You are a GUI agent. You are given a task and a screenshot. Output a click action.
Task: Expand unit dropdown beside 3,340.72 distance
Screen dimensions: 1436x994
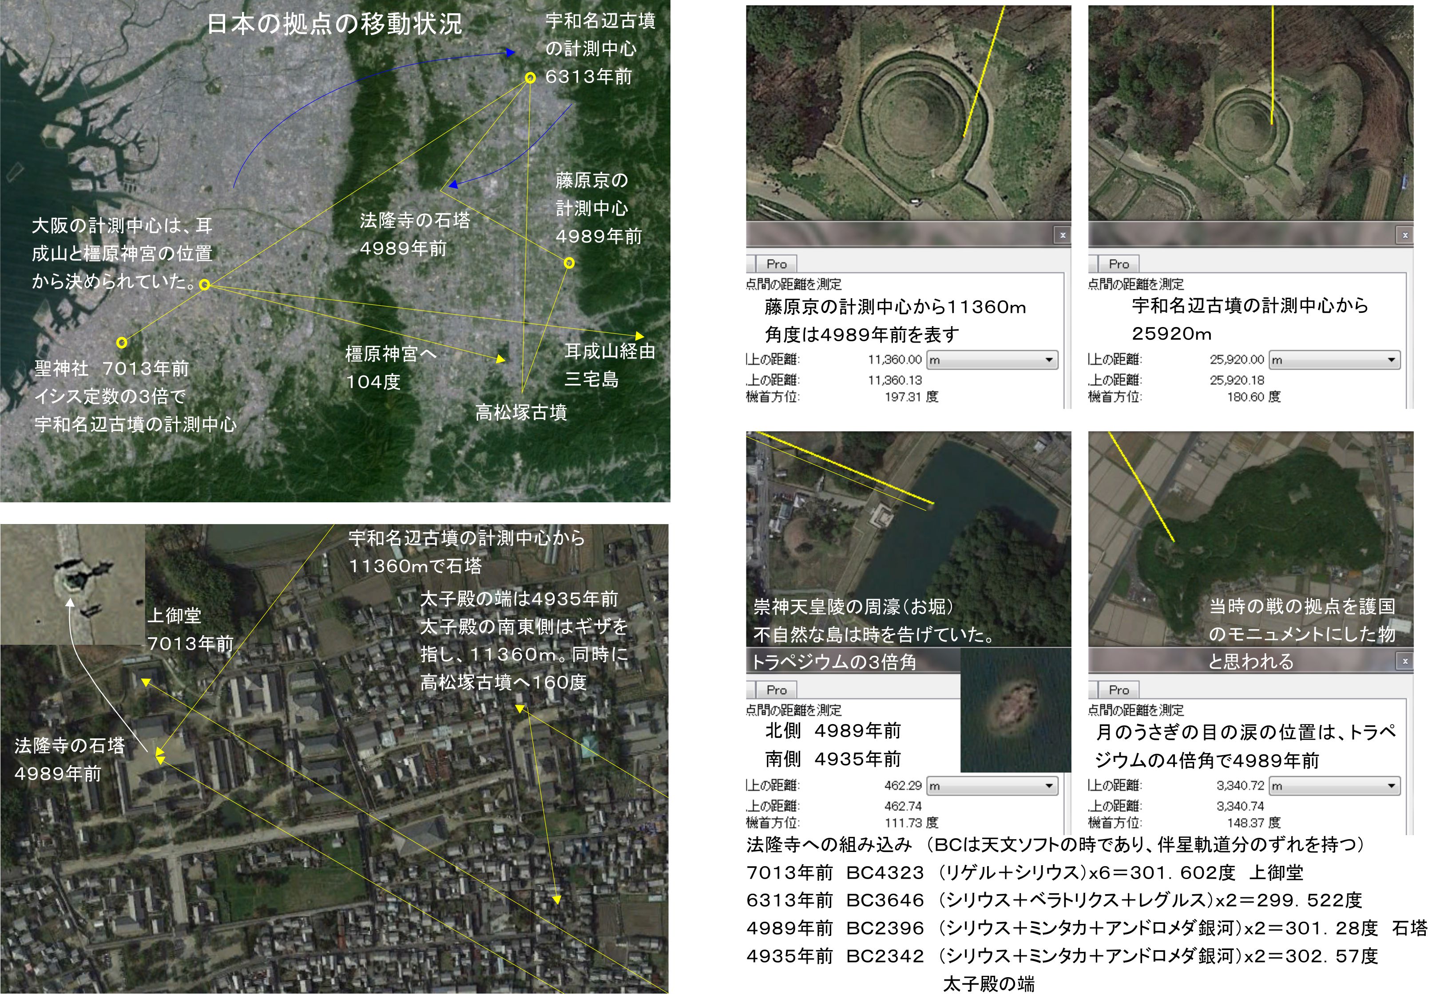pos(1391,786)
